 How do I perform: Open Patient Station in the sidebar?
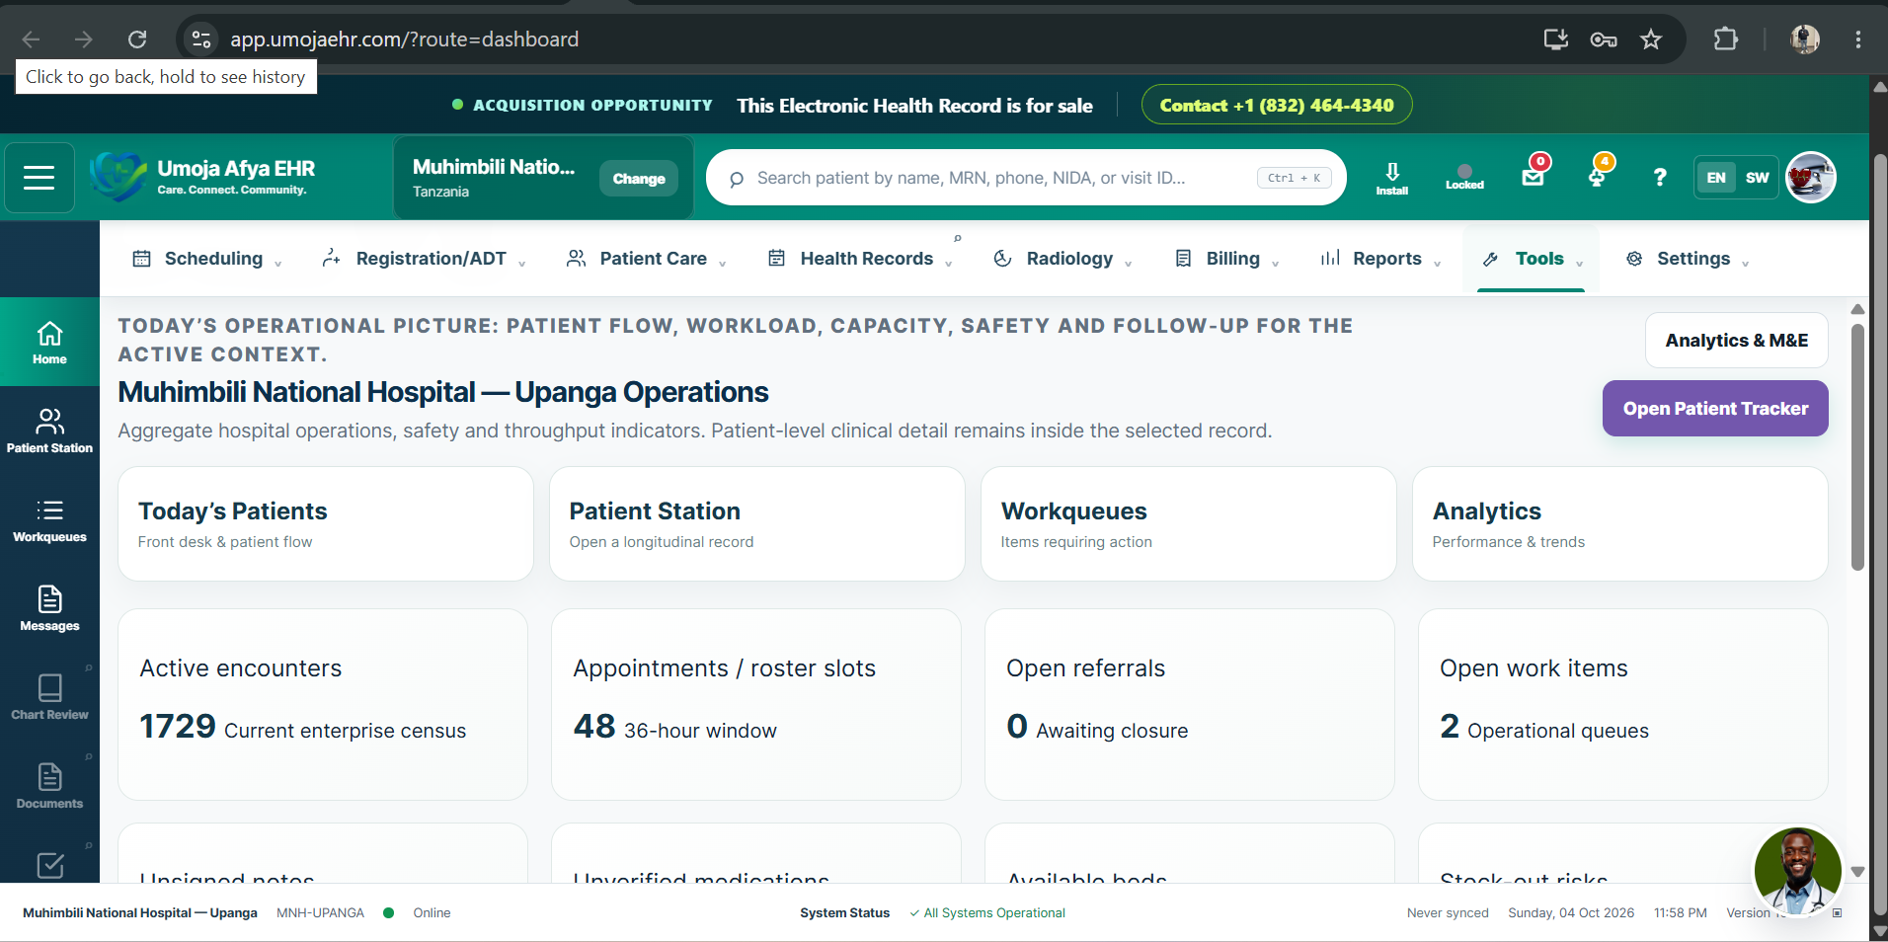49,432
